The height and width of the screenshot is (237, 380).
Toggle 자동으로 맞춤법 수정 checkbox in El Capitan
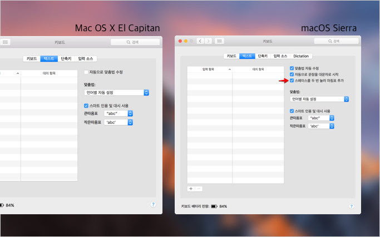[86, 72]
